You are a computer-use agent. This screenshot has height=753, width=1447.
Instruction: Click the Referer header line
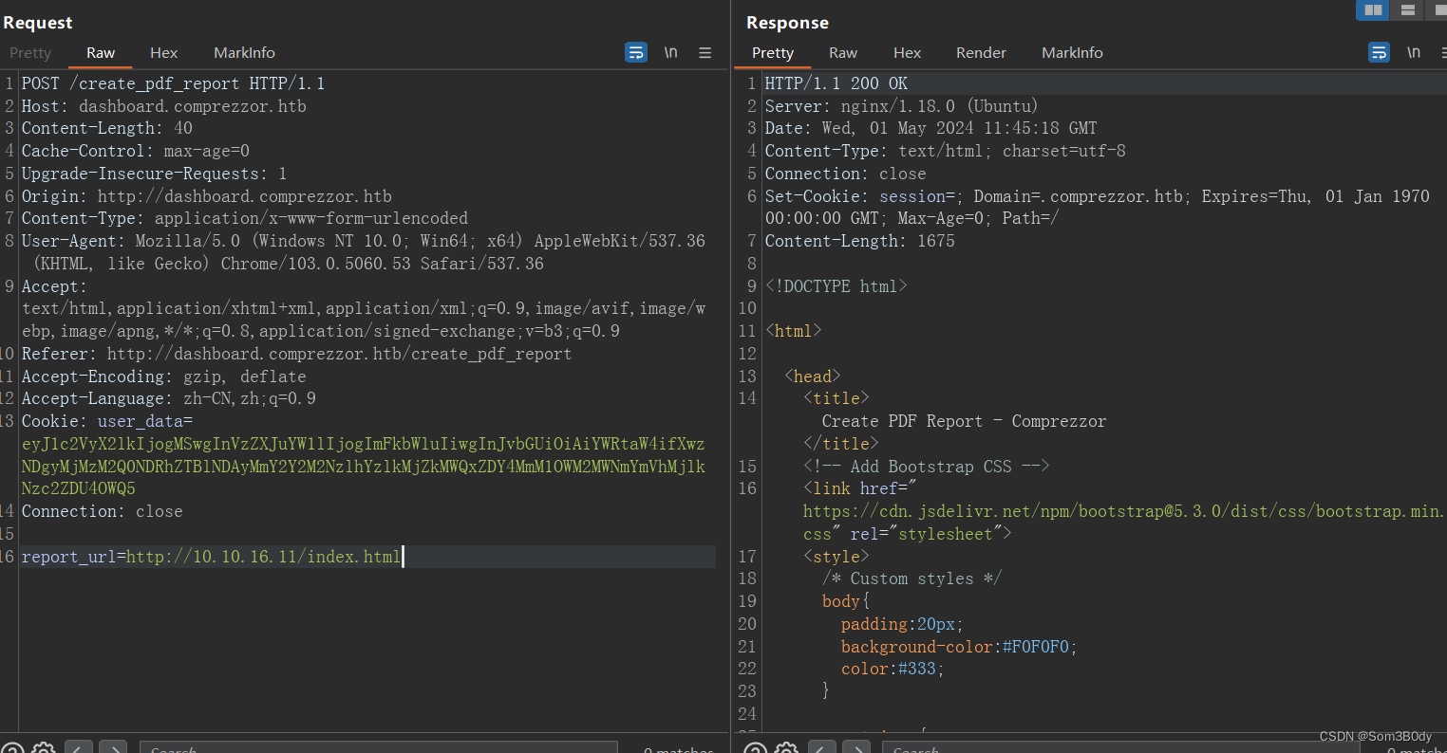click(x=296, y=354)
